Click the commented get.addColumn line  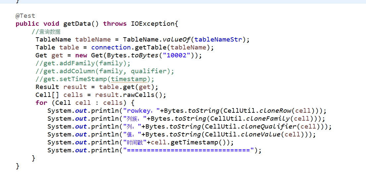point(105,71)
